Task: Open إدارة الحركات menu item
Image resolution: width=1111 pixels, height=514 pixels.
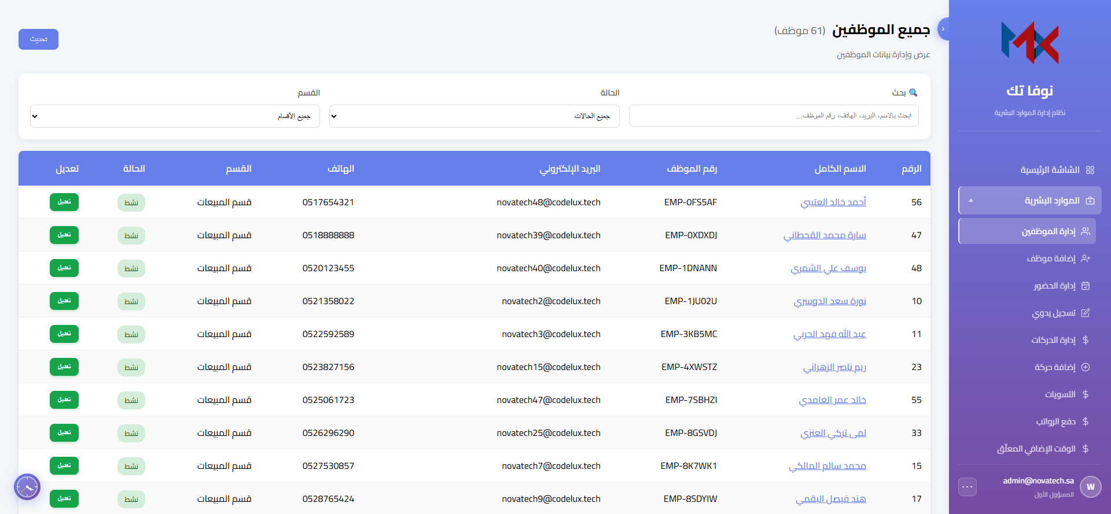Action: (x=1027, y=340)
